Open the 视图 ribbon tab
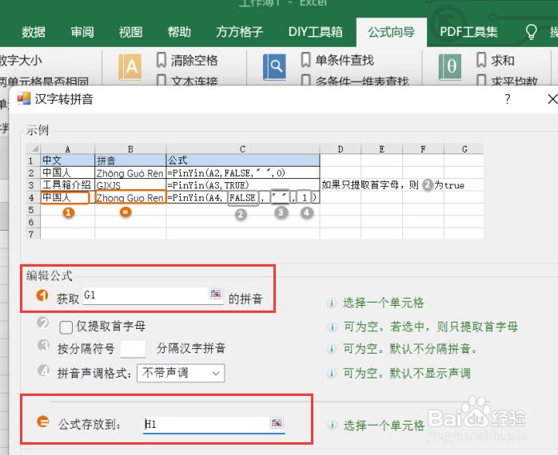Screen dimensions: 558x455 [130, 32]
